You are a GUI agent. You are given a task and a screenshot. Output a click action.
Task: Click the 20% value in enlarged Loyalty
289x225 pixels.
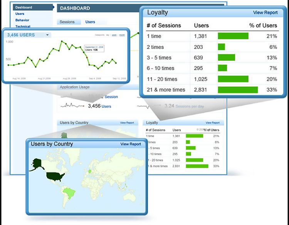click(x=272, y=79)
